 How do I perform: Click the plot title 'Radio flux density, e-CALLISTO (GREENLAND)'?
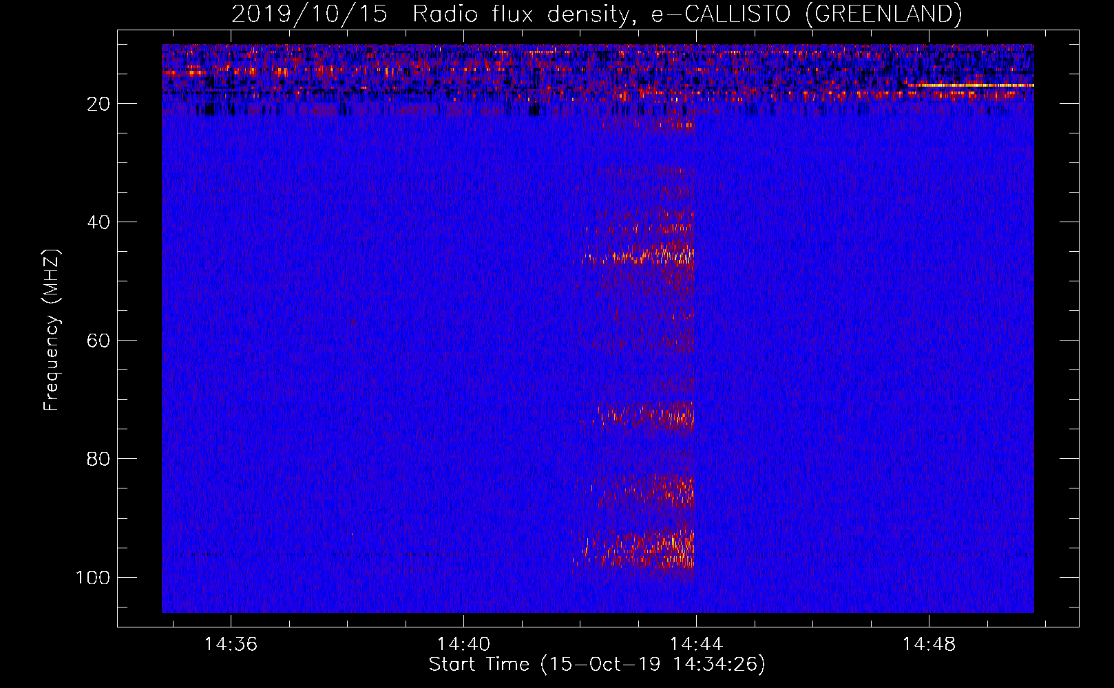coord(686,14)
